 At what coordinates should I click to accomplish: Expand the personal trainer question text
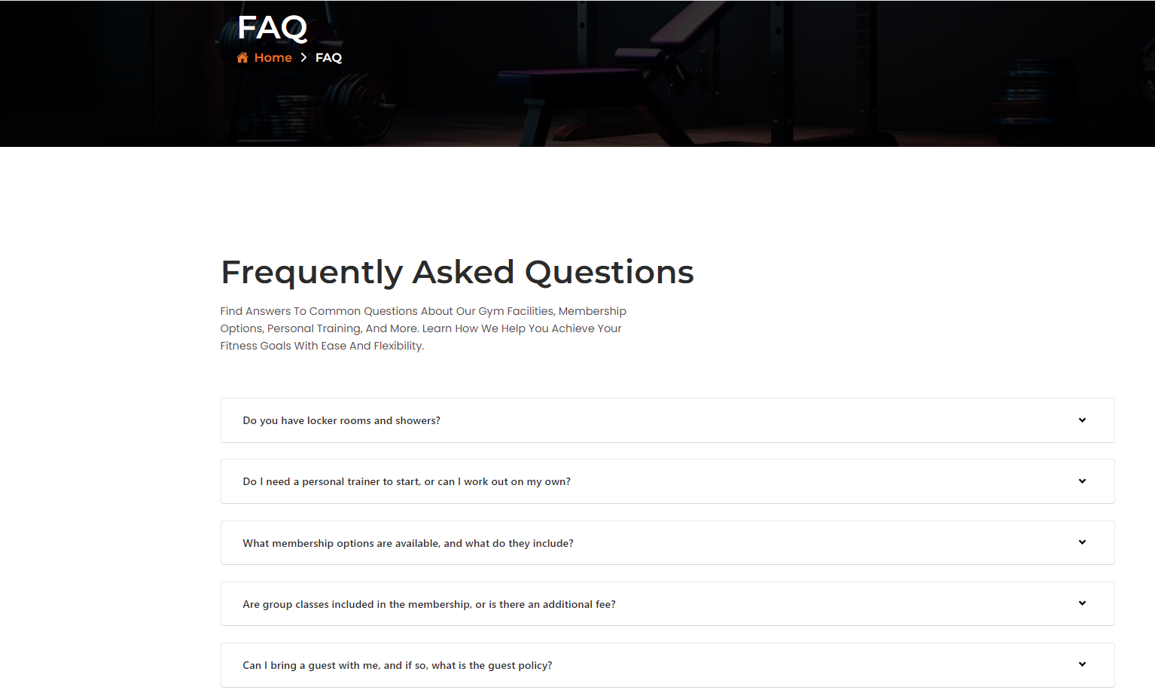pyautogui.click(x=406, y=482)
